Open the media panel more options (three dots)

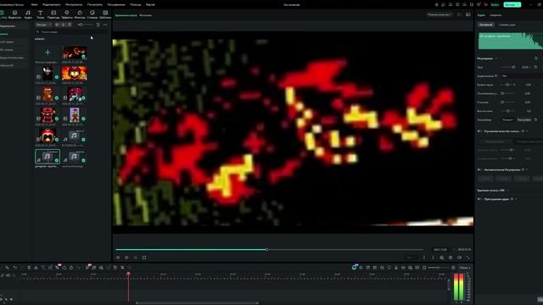coord(105,25)
